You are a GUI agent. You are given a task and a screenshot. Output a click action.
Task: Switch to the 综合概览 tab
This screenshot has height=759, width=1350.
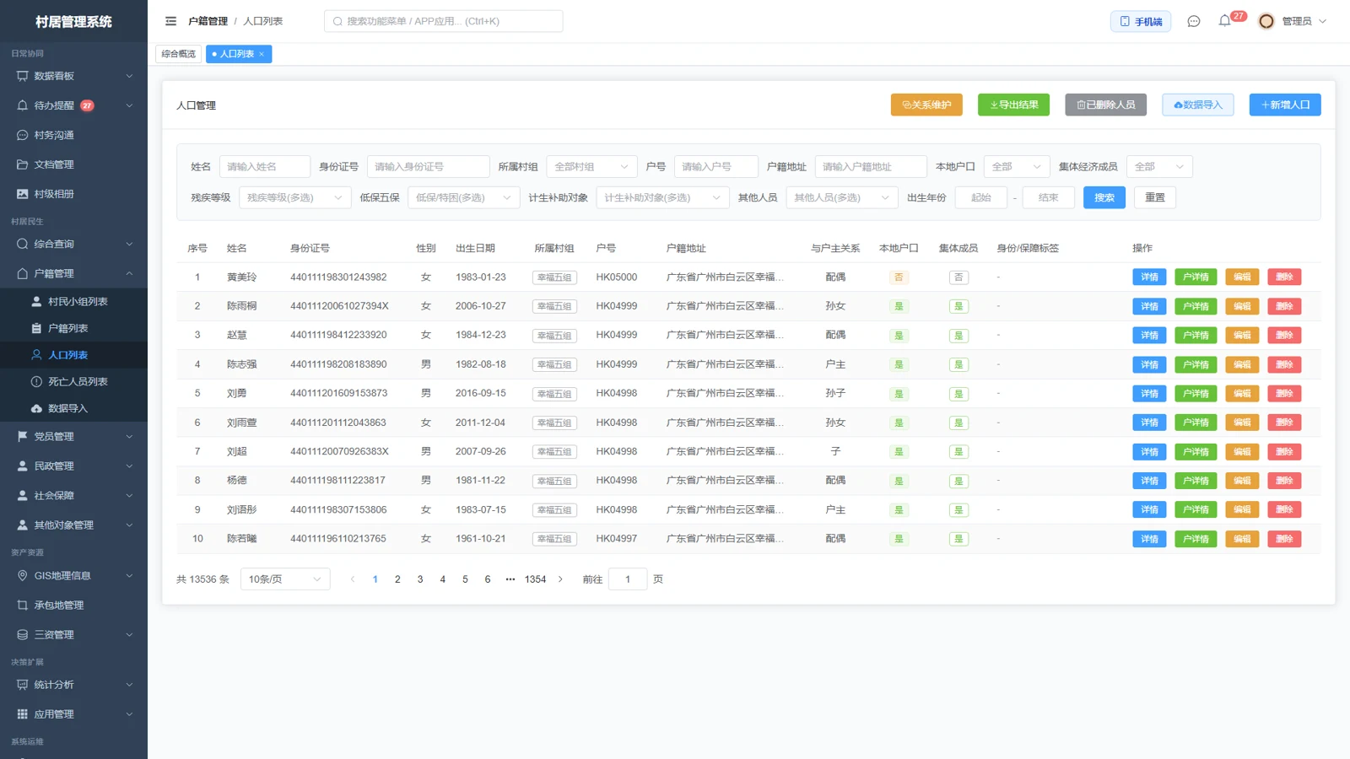[179, 54]
